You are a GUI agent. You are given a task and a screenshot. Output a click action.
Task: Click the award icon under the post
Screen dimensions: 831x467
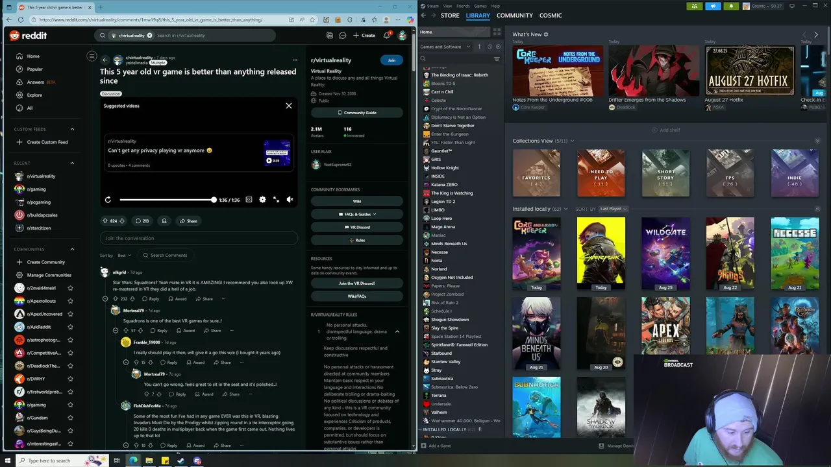tap(164, 221)
